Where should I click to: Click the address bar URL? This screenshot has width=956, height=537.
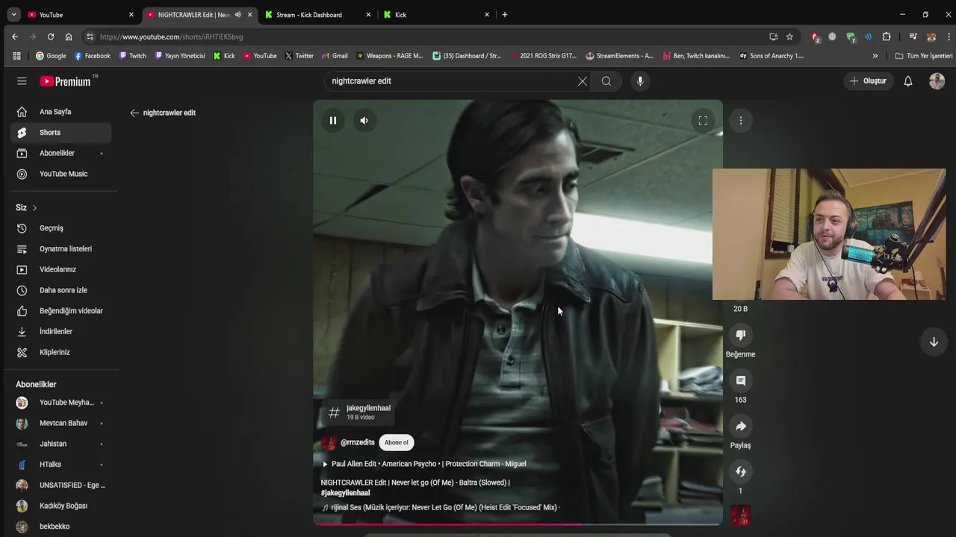tap(171, 37)
